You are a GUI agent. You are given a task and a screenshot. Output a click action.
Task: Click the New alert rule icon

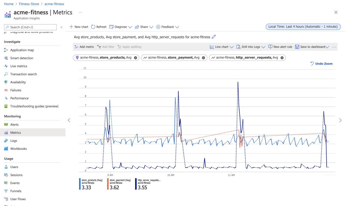point(270,47)
